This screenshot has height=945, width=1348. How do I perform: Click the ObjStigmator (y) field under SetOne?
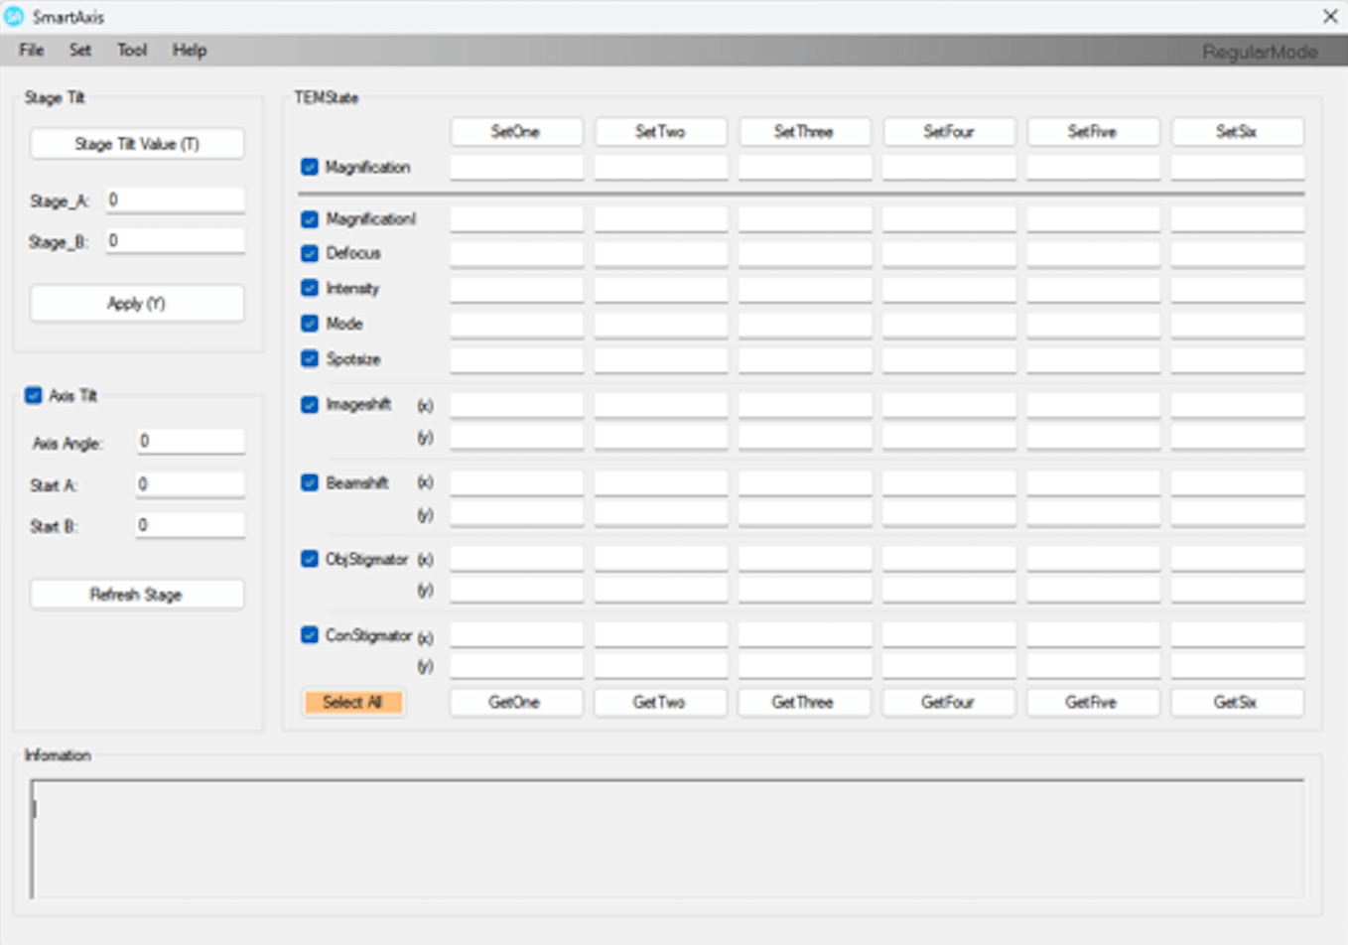click(516, 590)
